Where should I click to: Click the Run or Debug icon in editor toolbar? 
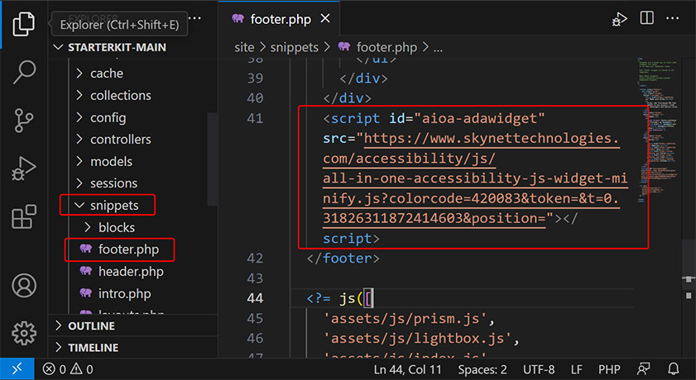619,19
